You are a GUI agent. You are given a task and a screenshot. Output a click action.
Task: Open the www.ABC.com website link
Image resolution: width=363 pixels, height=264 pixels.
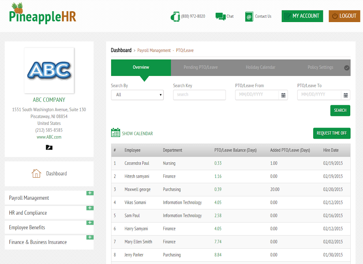[x=49, y=137]
